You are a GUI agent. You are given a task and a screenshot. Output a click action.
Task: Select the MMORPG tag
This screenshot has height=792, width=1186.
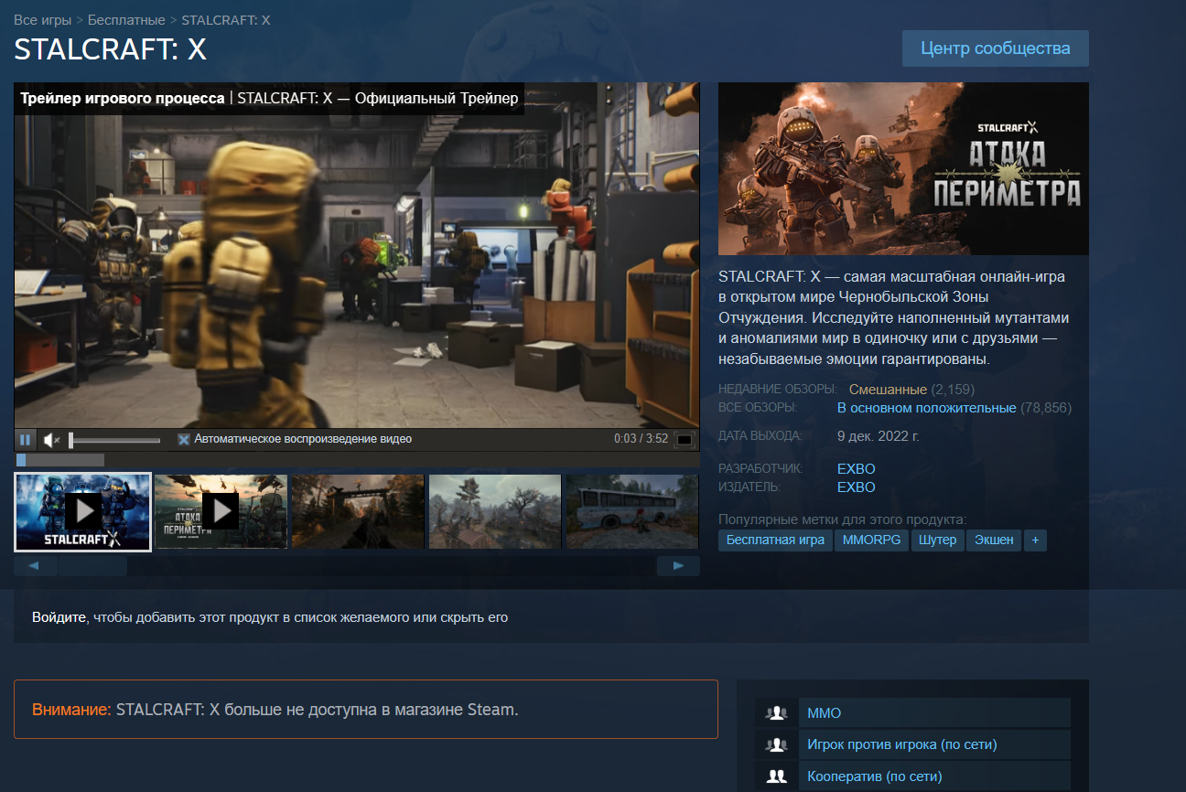point(872,540)
